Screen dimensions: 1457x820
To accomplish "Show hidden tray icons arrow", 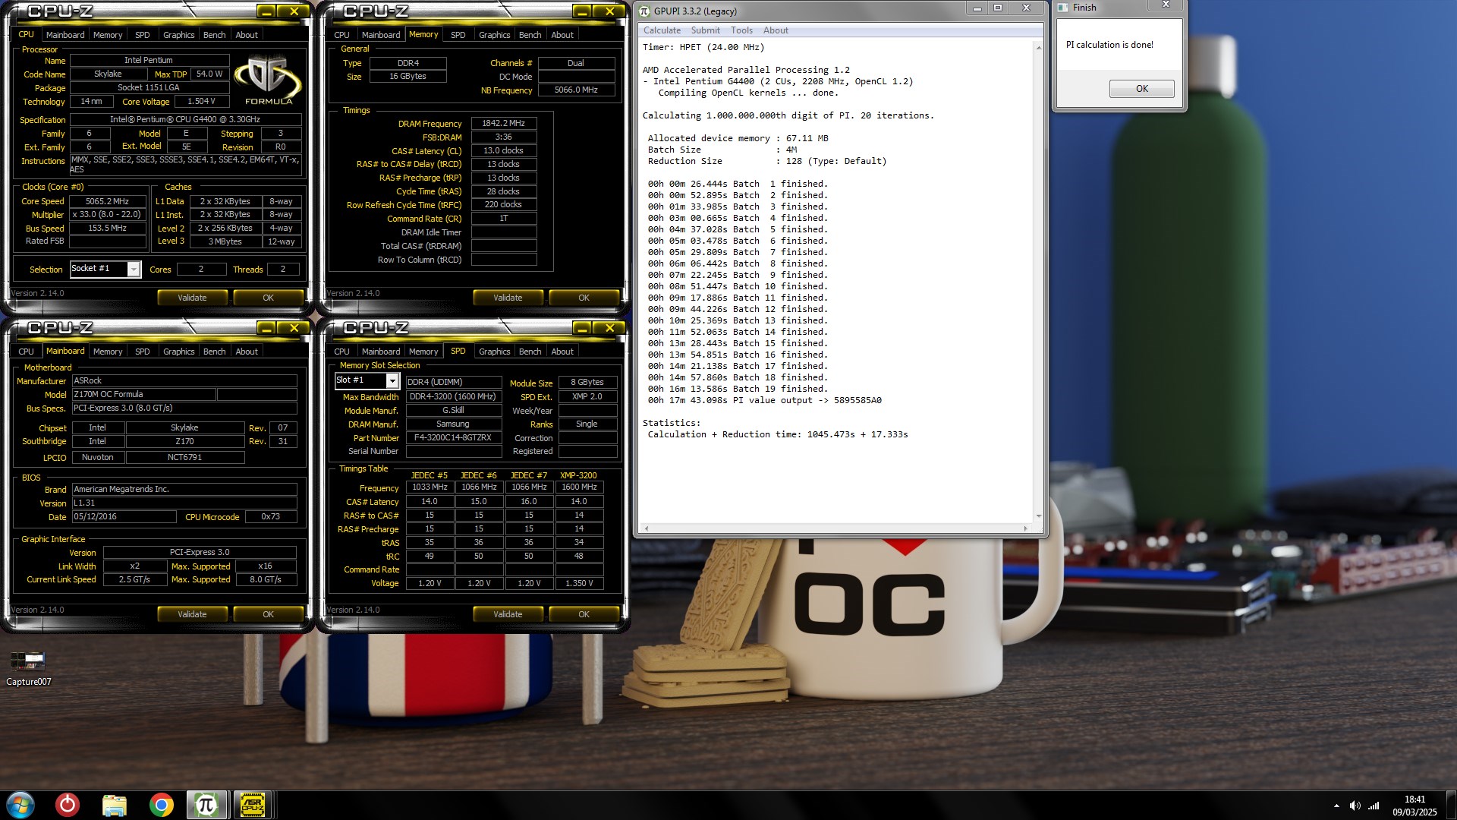I will (x=1336, y=806).
